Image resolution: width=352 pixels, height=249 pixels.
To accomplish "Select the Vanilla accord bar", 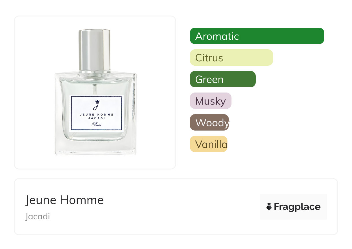I will click(x=209, y=144).
